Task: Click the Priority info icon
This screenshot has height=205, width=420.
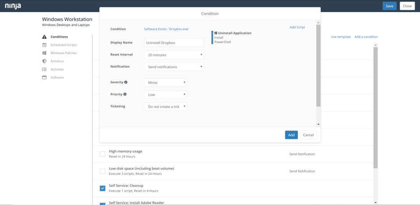Action: click(125, 94)
